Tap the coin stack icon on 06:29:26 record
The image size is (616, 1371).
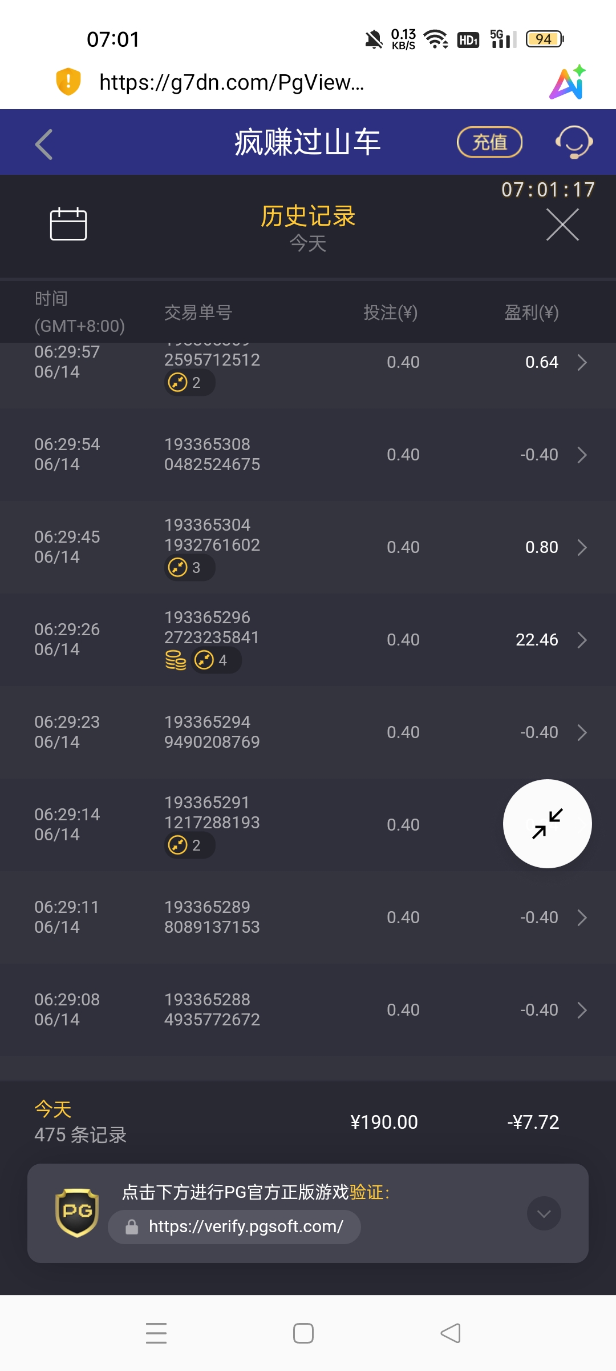tap(176, 660)
